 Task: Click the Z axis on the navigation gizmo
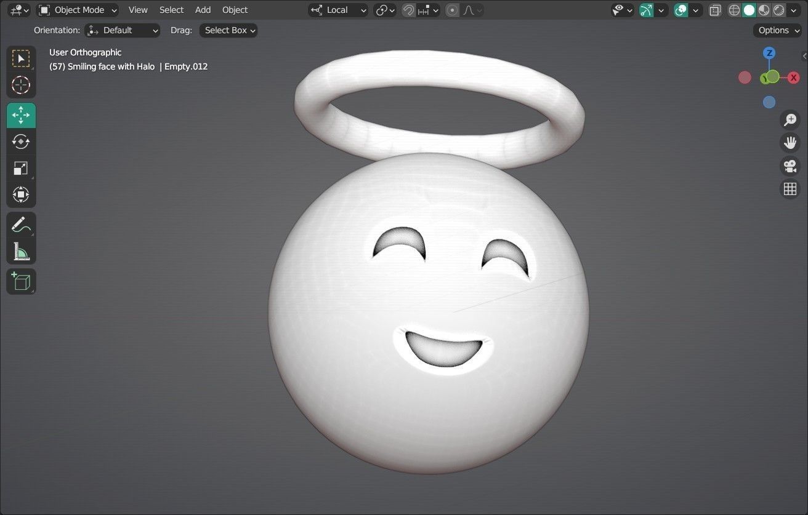[x=769, y=53]
